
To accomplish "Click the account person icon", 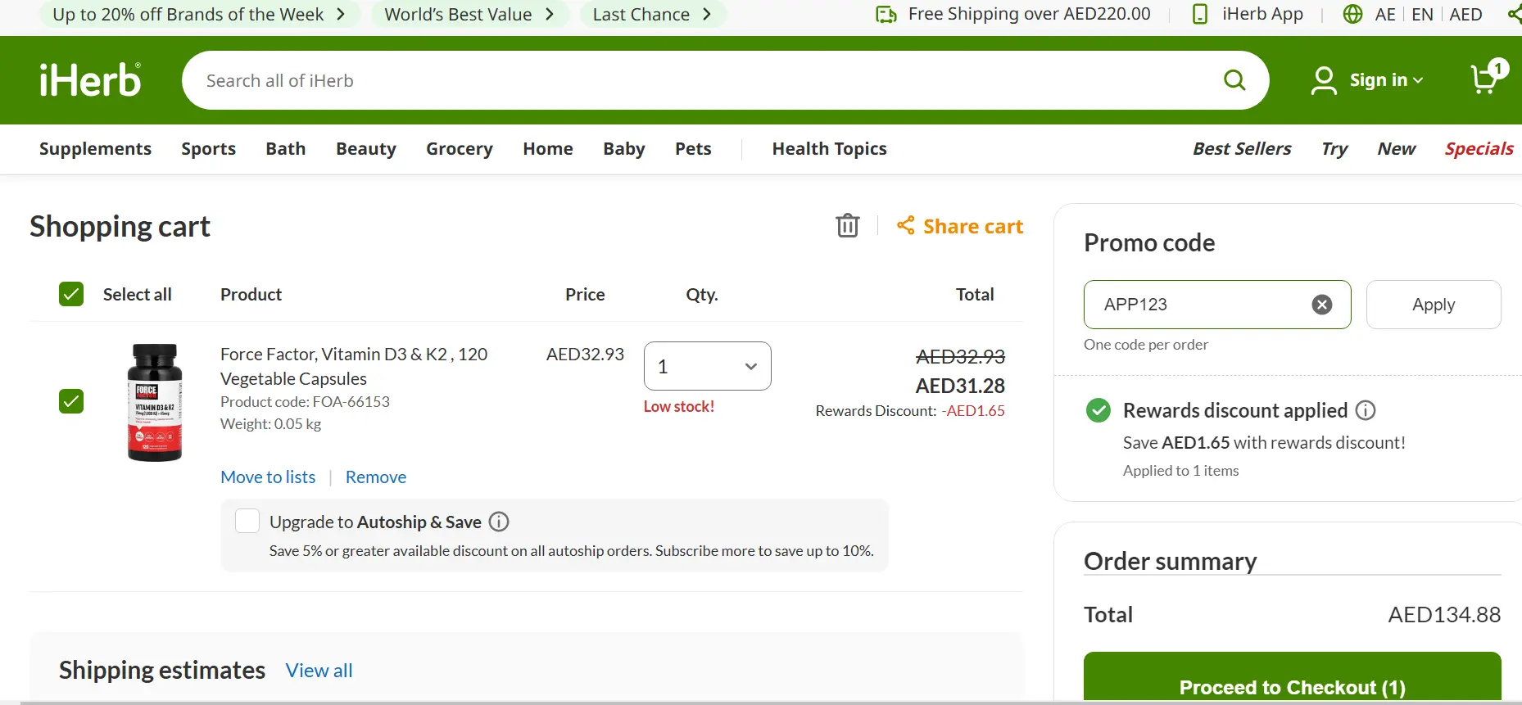I will point(1323,80).
